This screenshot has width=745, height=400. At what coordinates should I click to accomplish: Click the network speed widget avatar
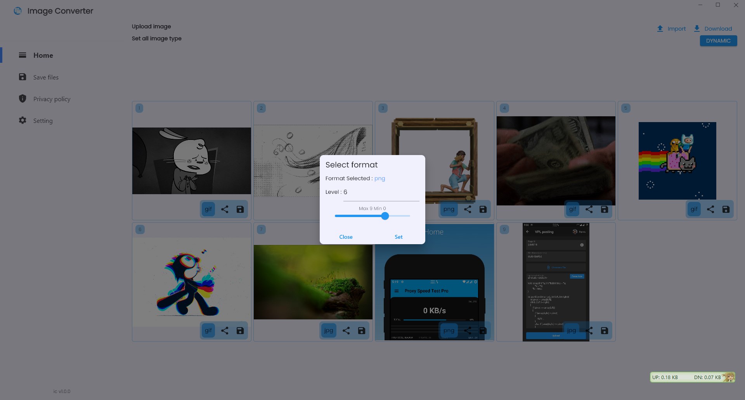(x=729, y=377)
